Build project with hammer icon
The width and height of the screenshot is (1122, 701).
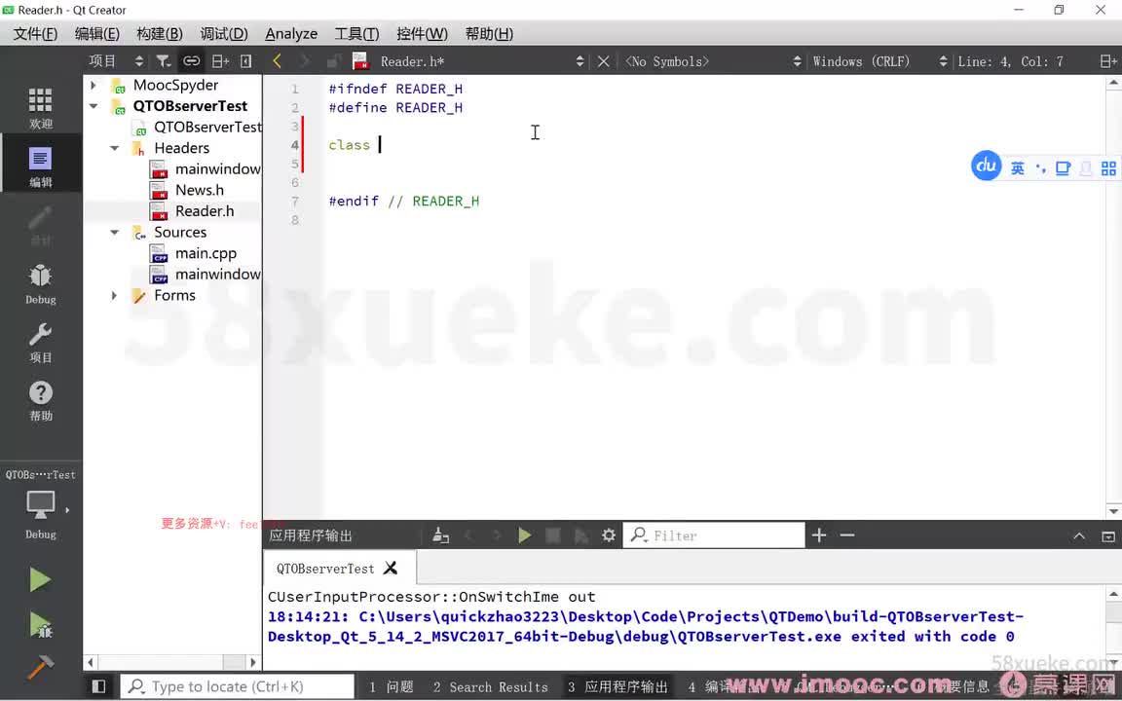point(40,667)
